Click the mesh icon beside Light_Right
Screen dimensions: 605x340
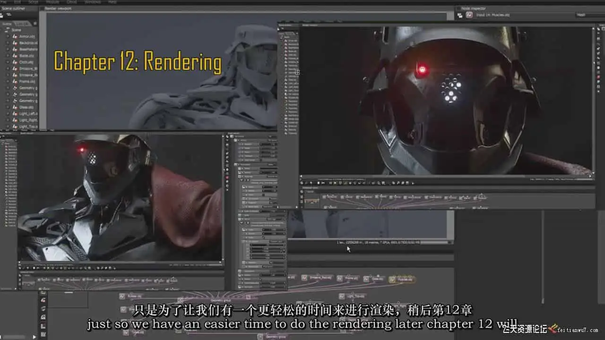click(x=15, y=120)
